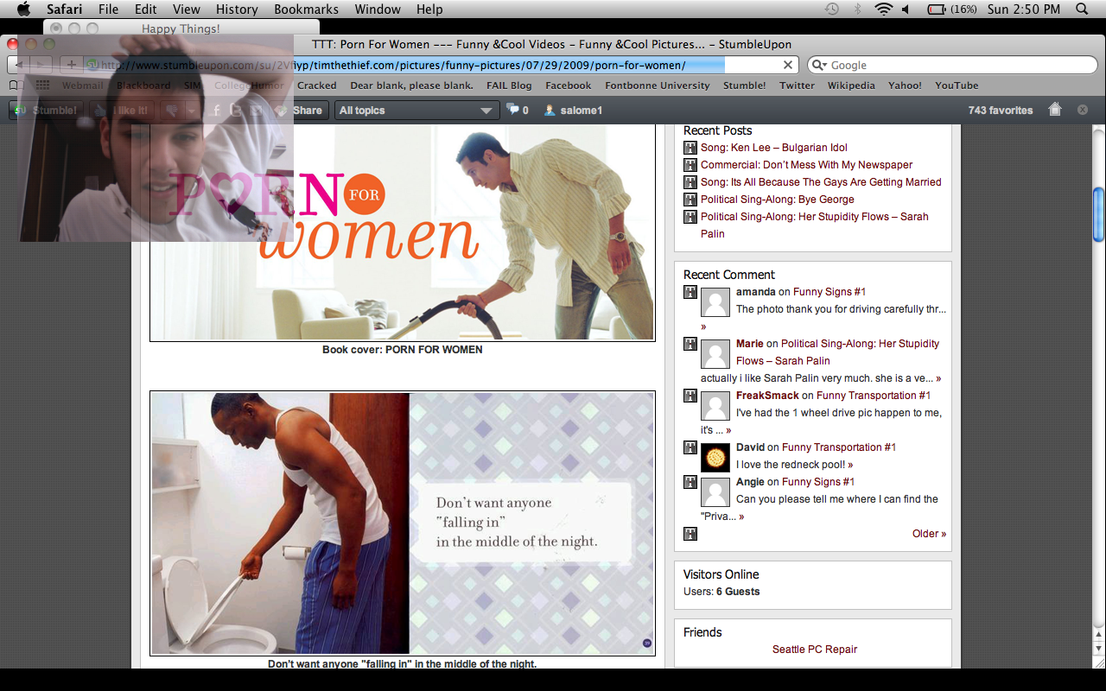Click the StumbleUpon home icon
Image resolution: width=1106 pixels, height=691 pixels.
1054,110
